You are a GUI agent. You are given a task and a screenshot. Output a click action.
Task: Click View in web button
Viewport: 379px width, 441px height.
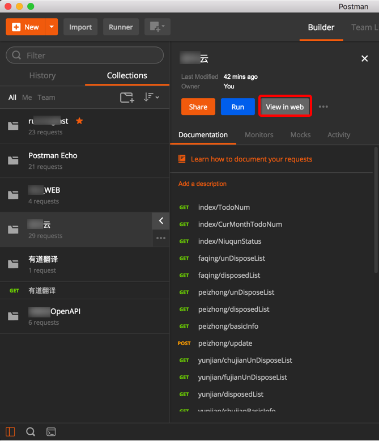285,107
